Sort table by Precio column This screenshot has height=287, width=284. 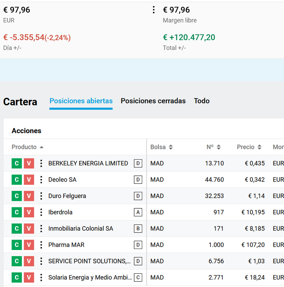pyautogui.click(x=249, y=147)
